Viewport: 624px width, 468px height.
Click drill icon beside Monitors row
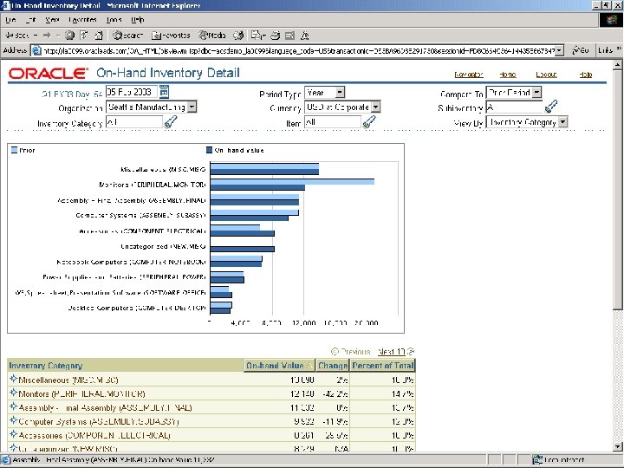click(13, 393)
